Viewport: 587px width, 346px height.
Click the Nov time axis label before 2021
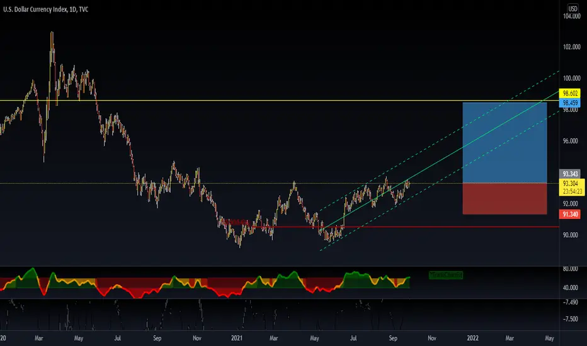pyautogui.click(x=197, y=338)
